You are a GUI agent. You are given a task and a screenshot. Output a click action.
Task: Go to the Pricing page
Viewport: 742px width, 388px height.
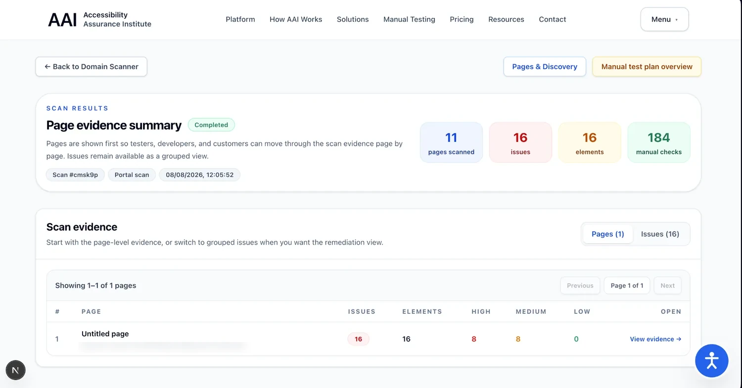(x=462, y=19)
